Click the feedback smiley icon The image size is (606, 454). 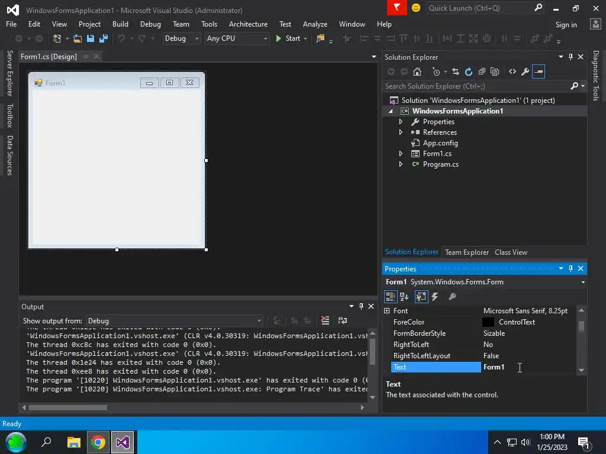tap(416, 8)
